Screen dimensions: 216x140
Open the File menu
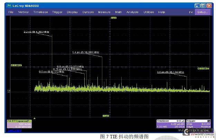coord(11,12)
